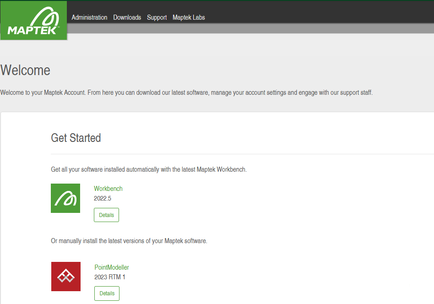Click the Welcome to your Maptek Account paragraph

186,92
